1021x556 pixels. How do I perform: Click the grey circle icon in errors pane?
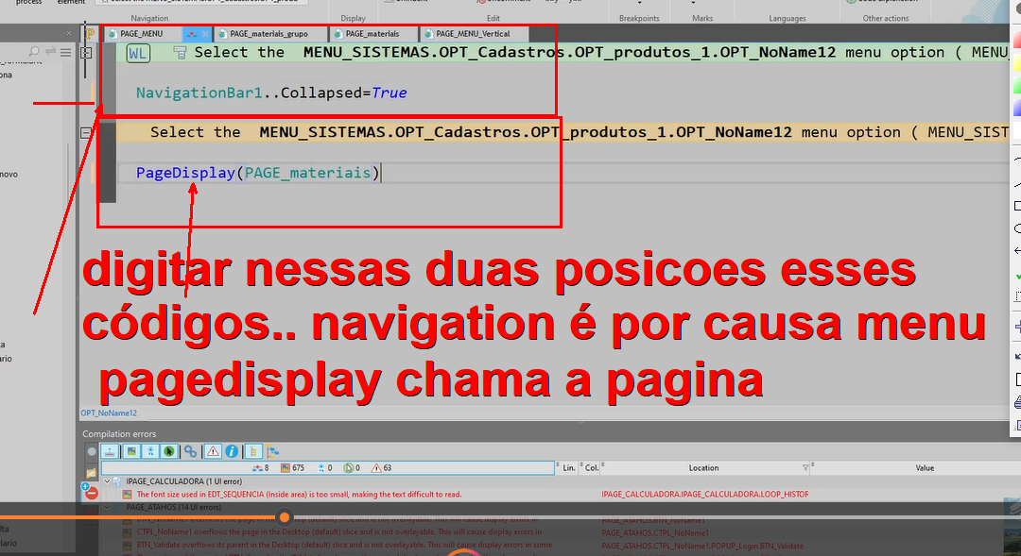pos(91,451)
